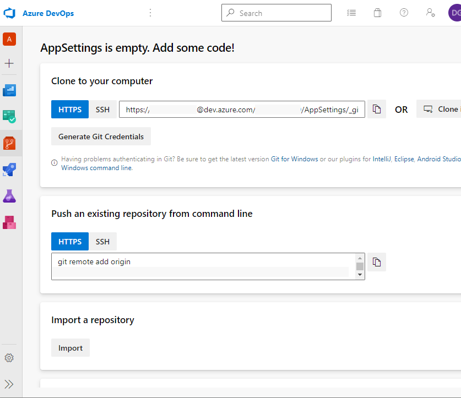
Task: Open the Azure DevOps logo home
Action: point(9,13)
